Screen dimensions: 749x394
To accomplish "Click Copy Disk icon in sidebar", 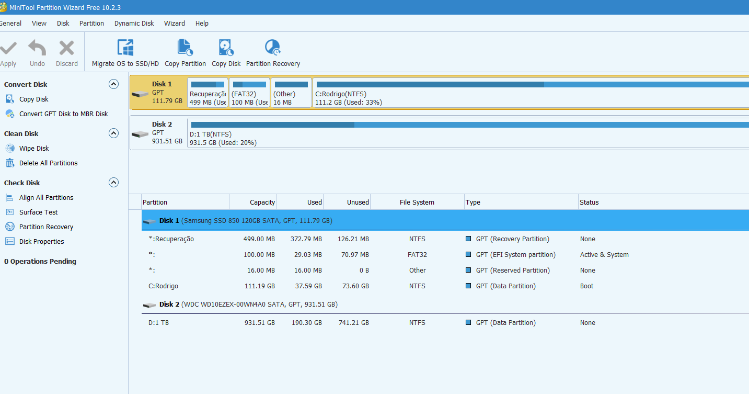I will 10,99.
